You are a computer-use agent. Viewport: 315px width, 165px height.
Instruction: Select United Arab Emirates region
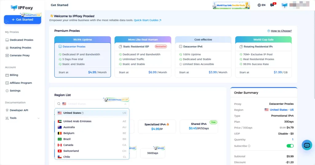click(92, 121)
